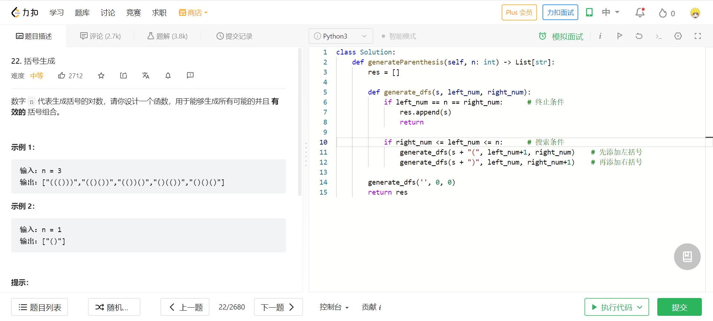
Task: Click the 模拟面试 link
Action: pyautogui.click(x=567, y=36)
